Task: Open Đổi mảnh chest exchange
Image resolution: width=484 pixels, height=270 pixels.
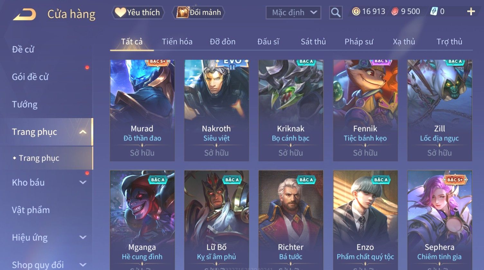Action: coord(198,13)
